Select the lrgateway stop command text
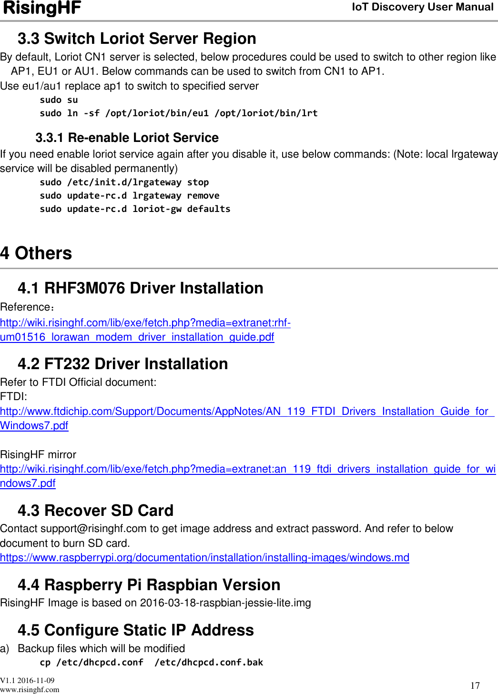Viewport: 498px width, 694px height. [125, 181]
